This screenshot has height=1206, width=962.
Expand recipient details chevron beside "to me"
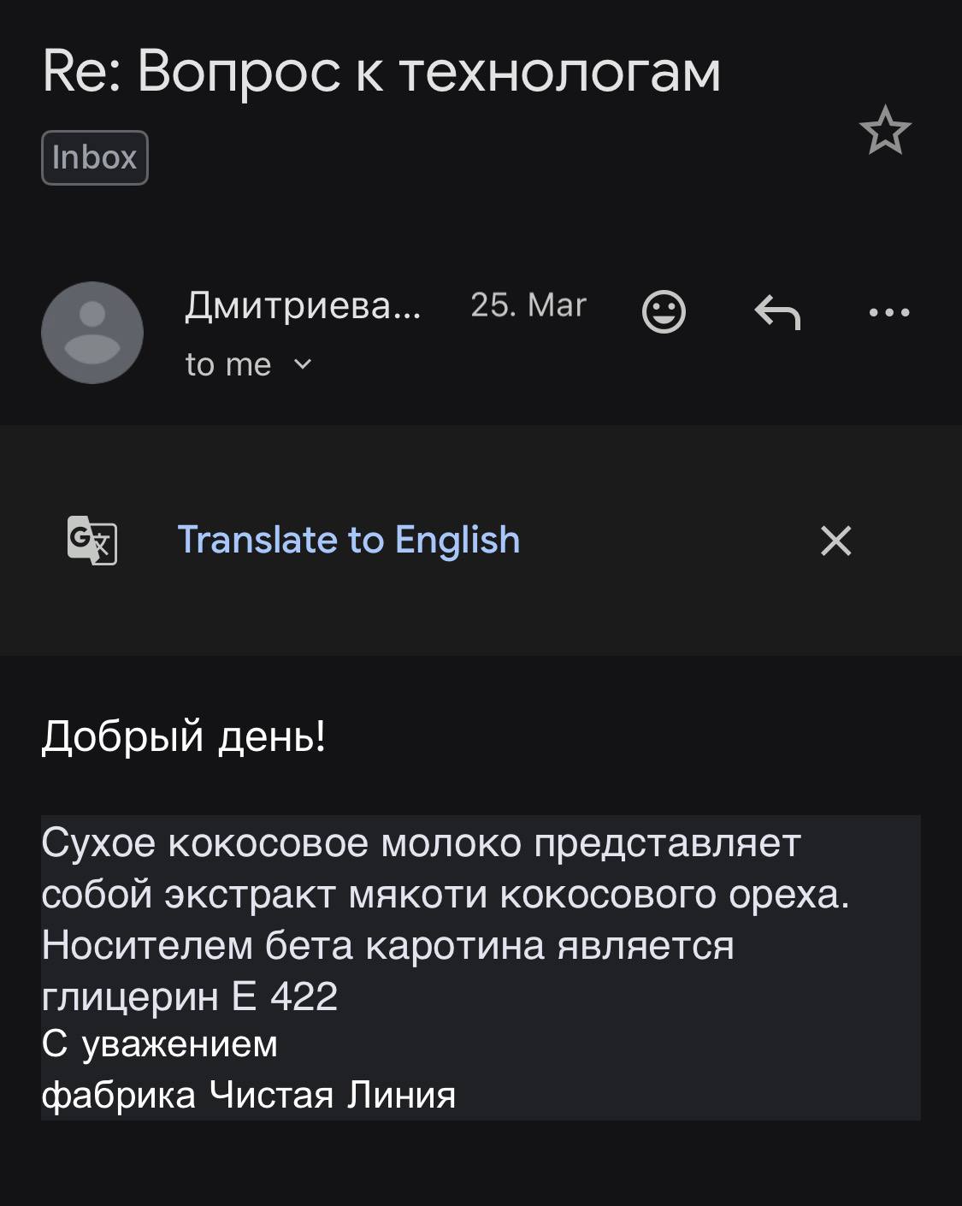click(303, 364)
